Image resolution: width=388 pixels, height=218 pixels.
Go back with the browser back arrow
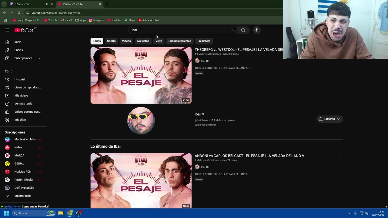(x=4, y=13)
